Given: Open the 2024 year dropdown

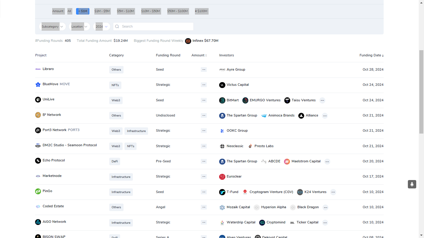Looking at the screenshot, I should click(101, 27).
